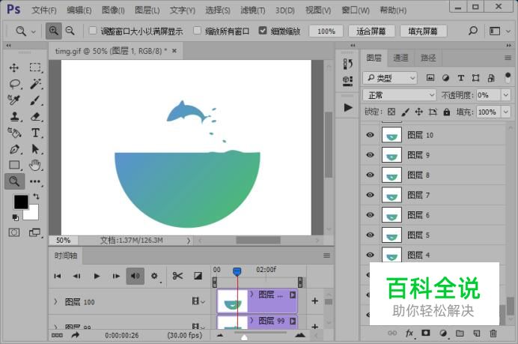This screenshot has width=518, height=344.
Task: Click the delete layer trash icon
Action: (493, 333)
